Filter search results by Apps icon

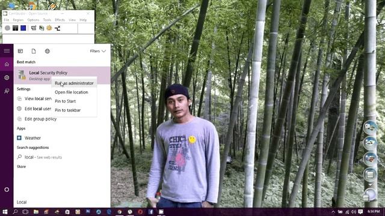pyautogui.click(x=20, y=51)
